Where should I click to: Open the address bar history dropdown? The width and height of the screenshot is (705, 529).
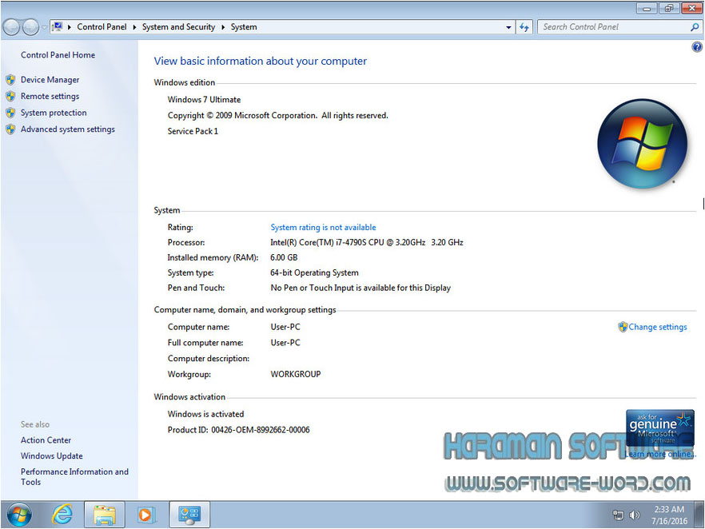508,27
